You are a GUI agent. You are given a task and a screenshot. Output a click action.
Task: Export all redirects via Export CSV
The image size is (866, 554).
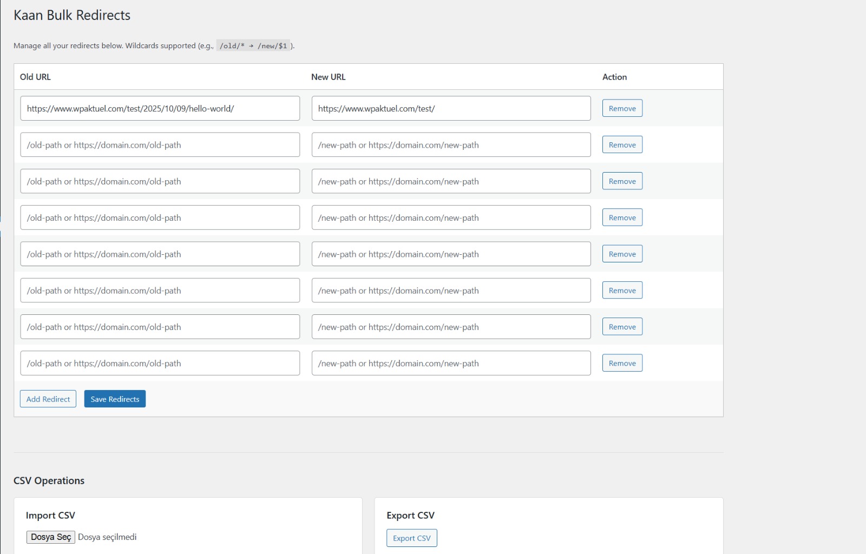pyautogui.click(x=411, y=538)
